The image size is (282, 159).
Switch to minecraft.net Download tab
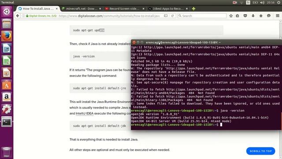(x=81, y=9)
